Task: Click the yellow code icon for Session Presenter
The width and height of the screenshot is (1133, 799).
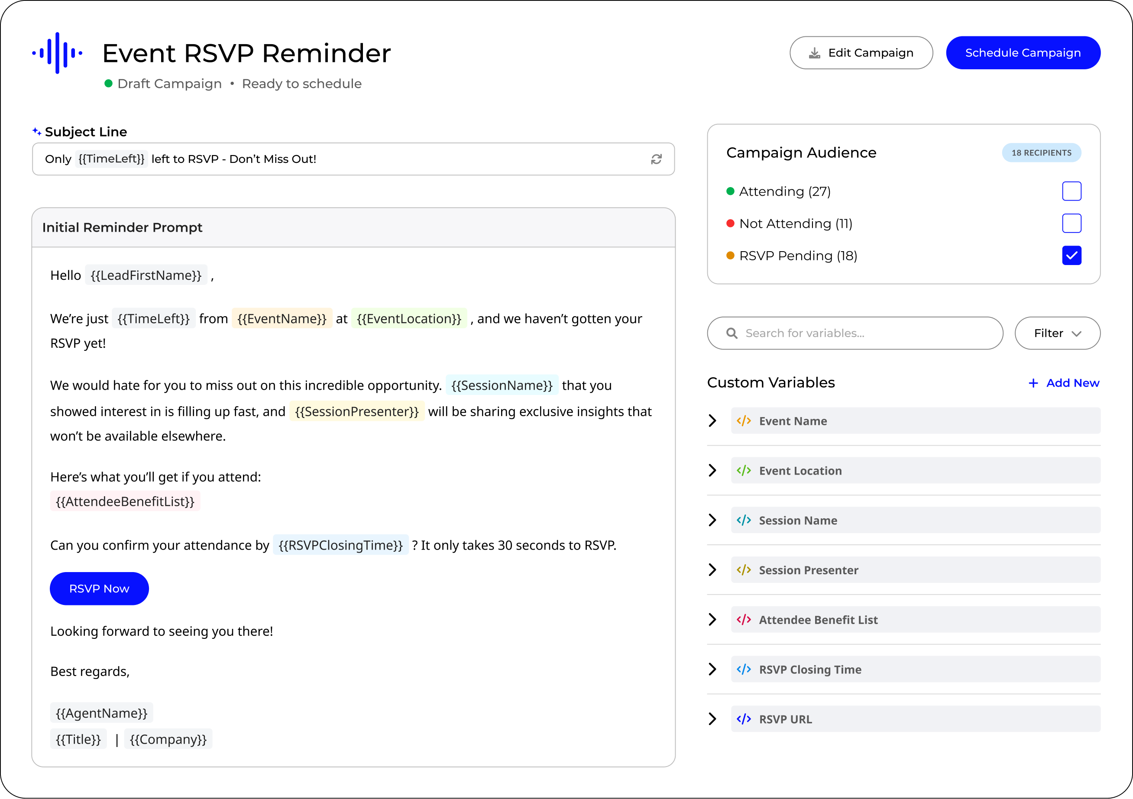Action: [x=744, y=570]
